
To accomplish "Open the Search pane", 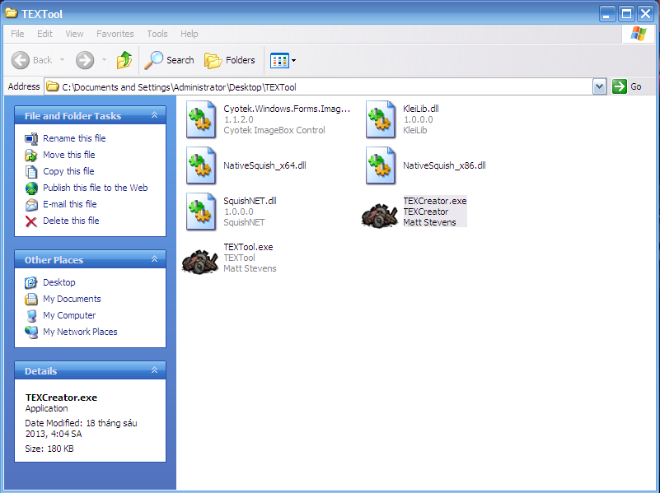I will (170, 60).
